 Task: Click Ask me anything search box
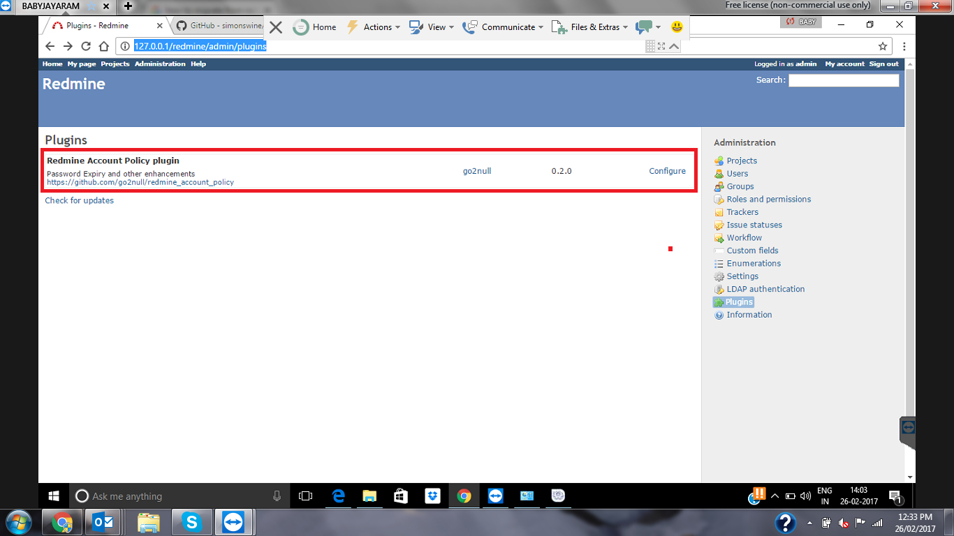[x=179, y=496]
